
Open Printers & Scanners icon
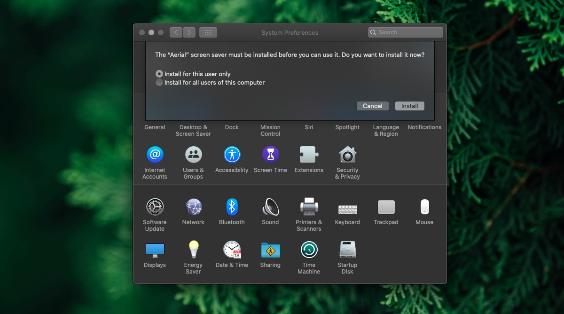(x=309, y=207)
